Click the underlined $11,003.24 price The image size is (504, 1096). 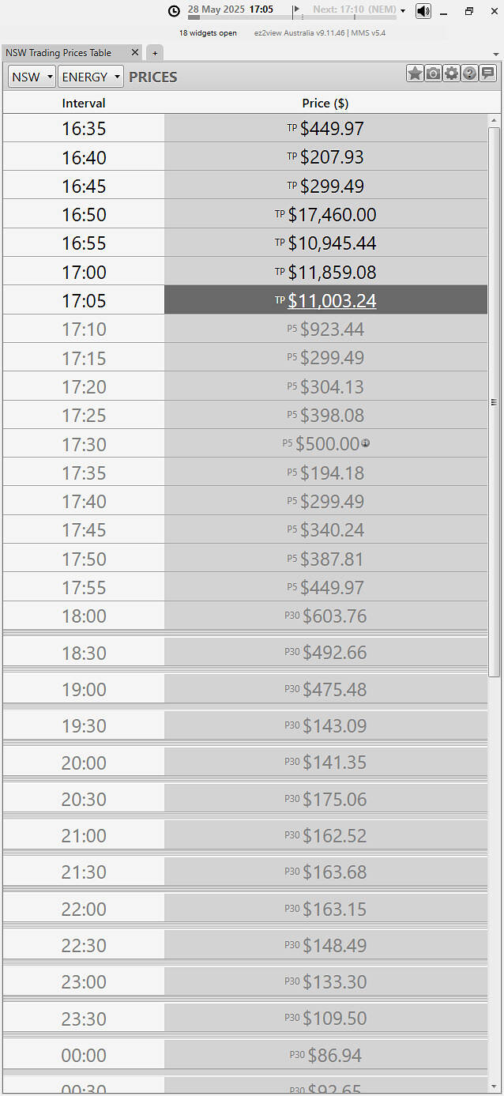click(x=332, y=300)
